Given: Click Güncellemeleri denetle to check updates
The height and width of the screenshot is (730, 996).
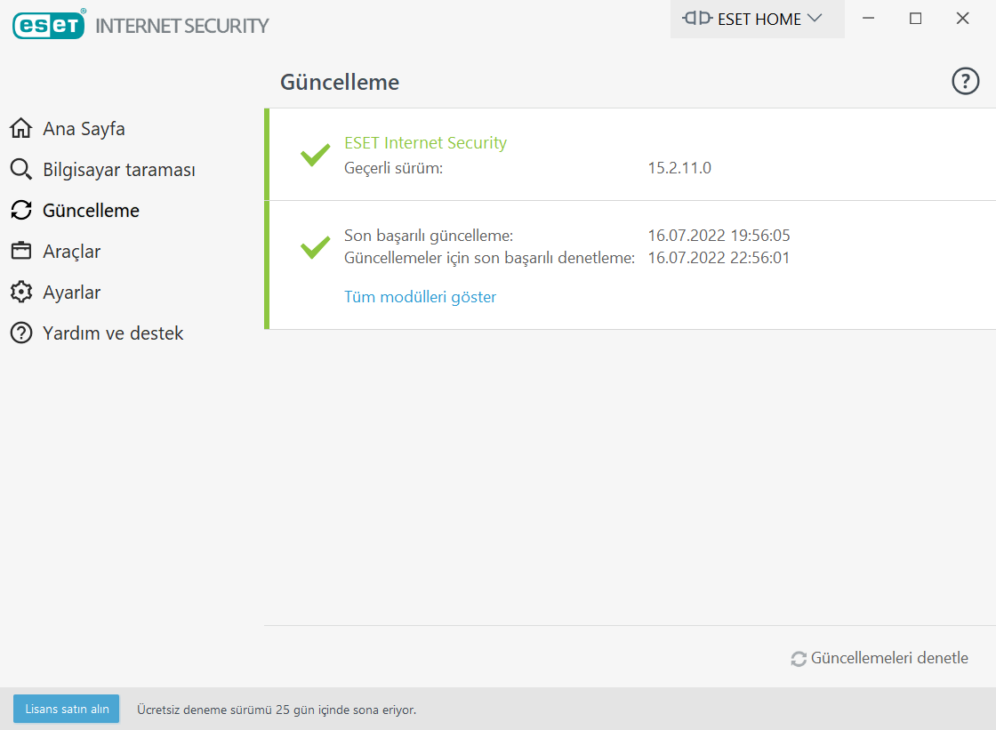Looking at the screenshot, I should click(889, 659).
